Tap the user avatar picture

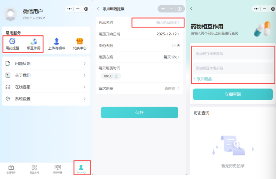pyautogui.click(x=11, y=14)
